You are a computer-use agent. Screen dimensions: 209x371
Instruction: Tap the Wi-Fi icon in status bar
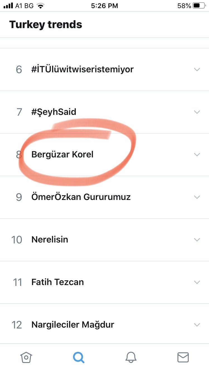point(41,6)
